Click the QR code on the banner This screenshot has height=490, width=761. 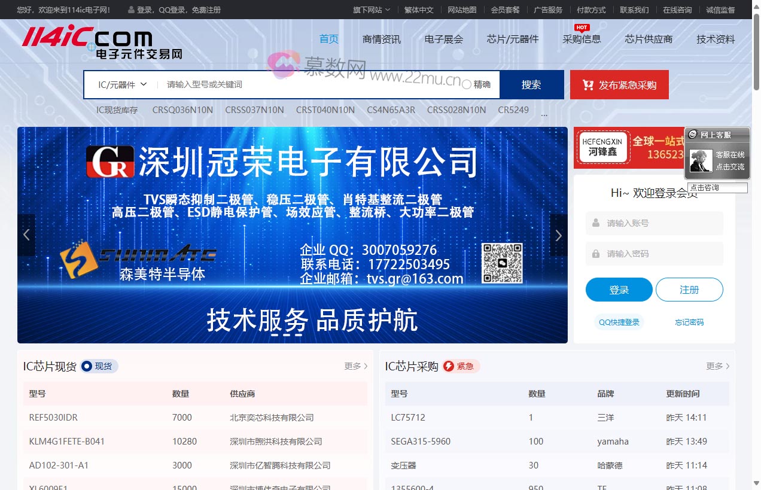[x=502, y=263]
